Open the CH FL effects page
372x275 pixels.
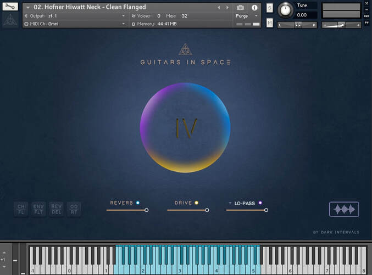[x=21, y=209]
